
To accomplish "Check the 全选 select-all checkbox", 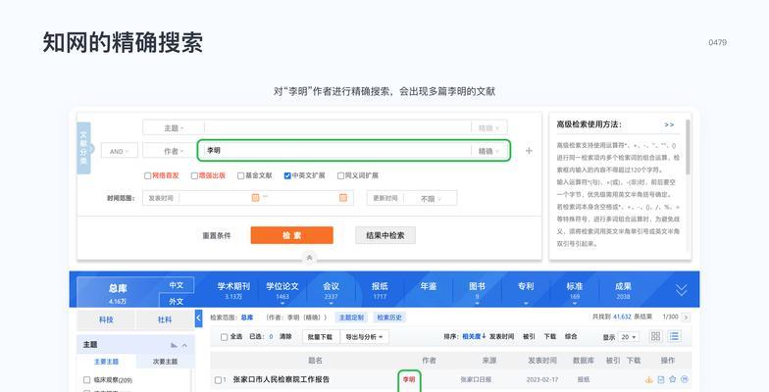I will tap(224, 337).
